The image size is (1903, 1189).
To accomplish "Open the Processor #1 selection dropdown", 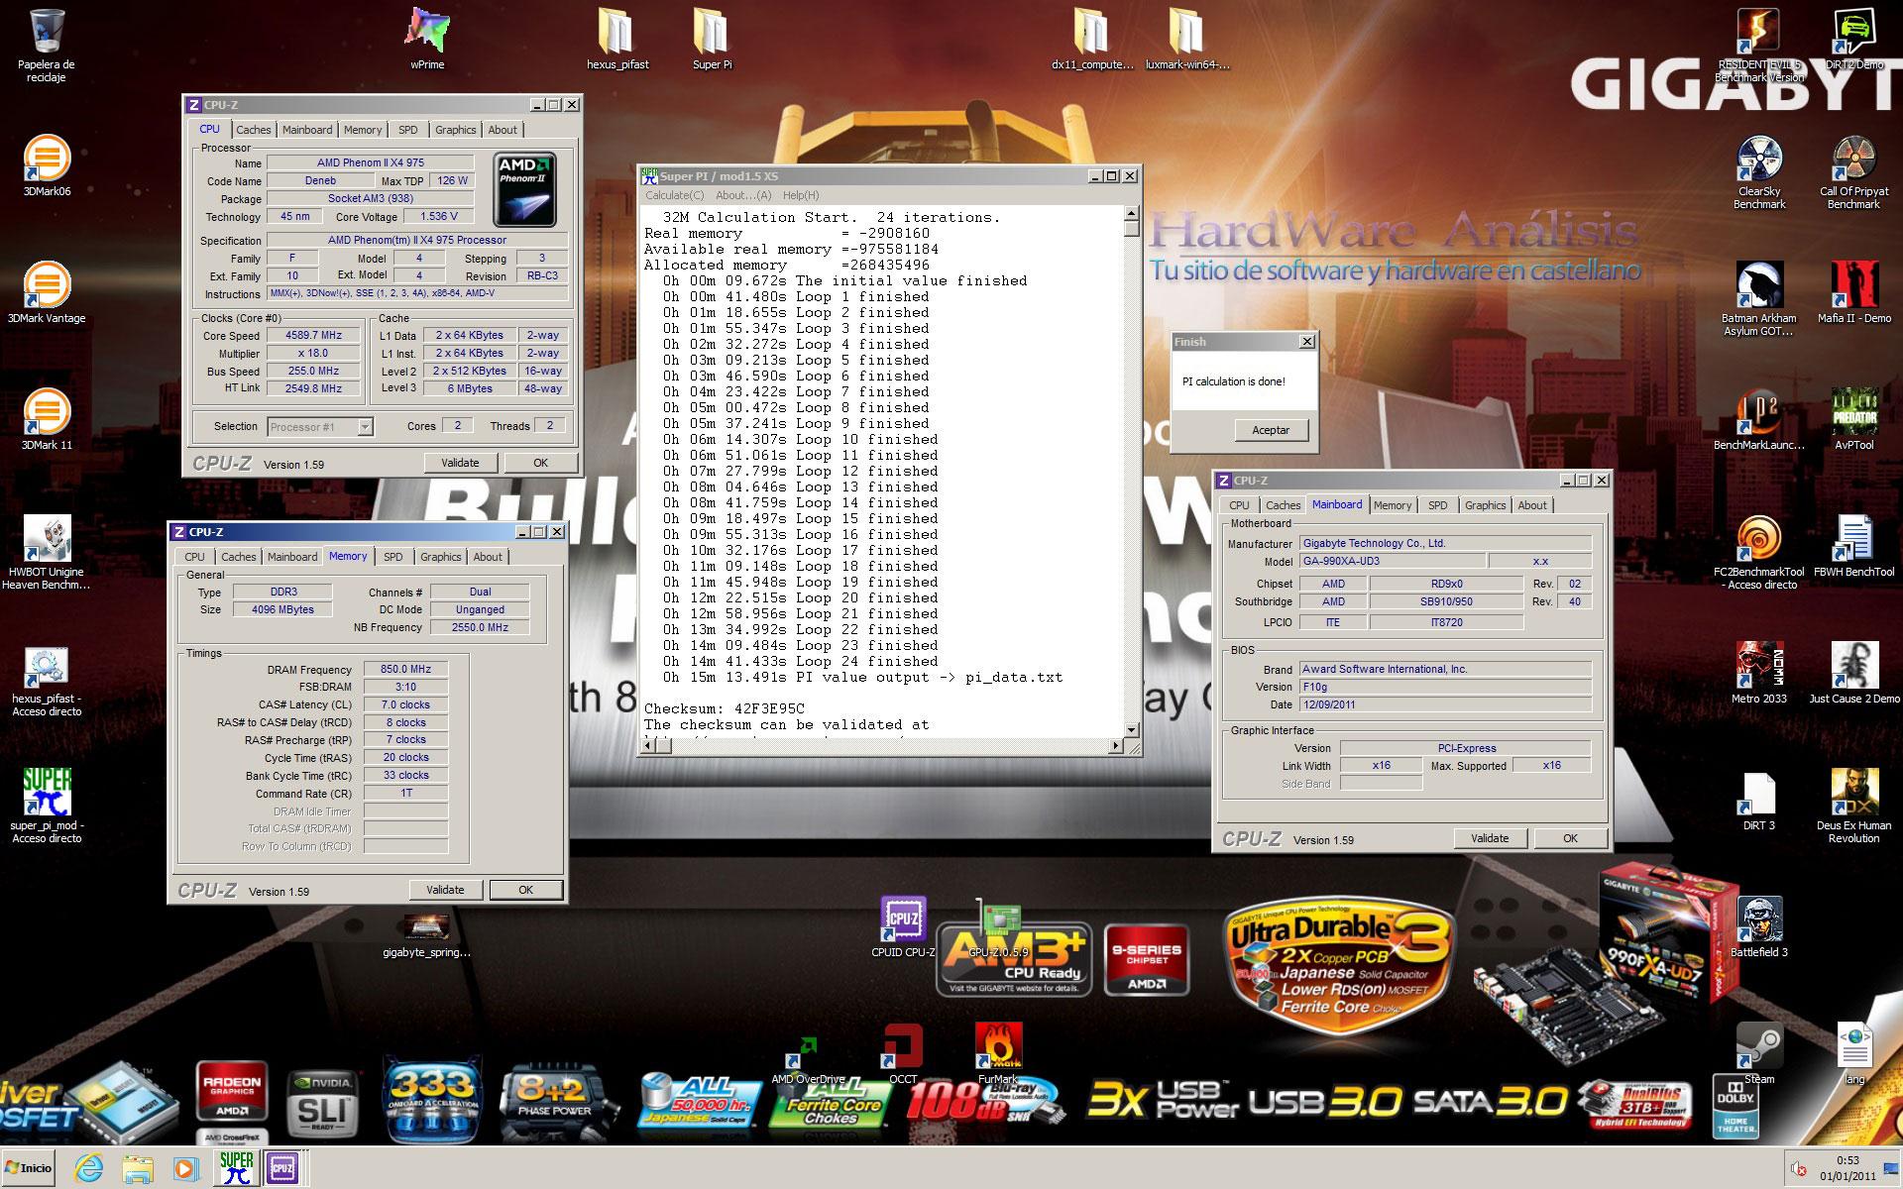I will pos(320,427).
